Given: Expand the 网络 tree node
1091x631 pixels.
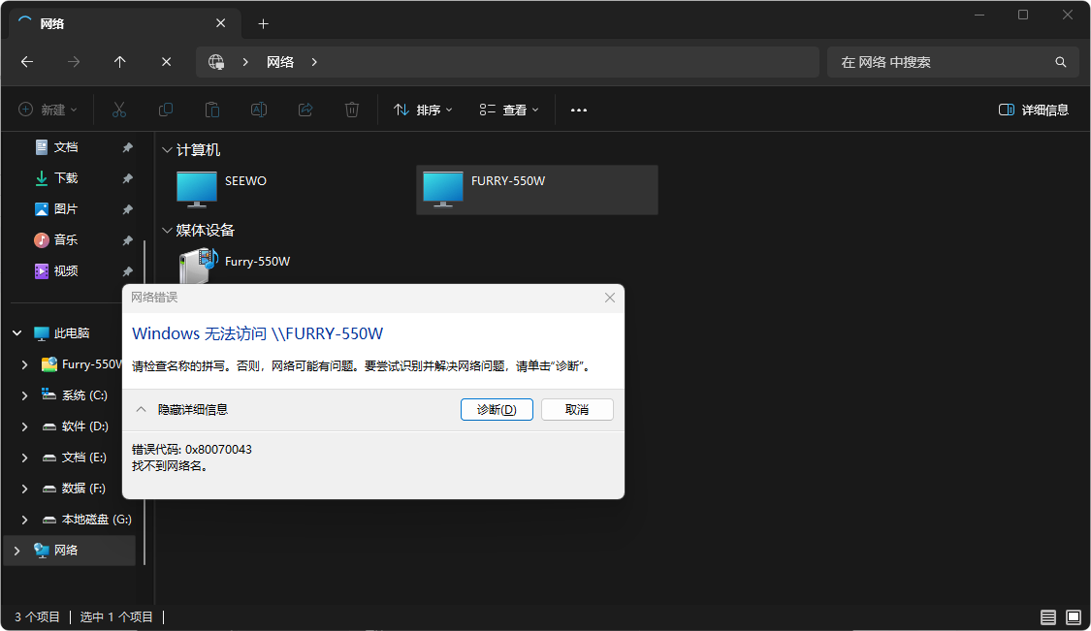Looking at the screenshot, I should click(x=17, y=551).
